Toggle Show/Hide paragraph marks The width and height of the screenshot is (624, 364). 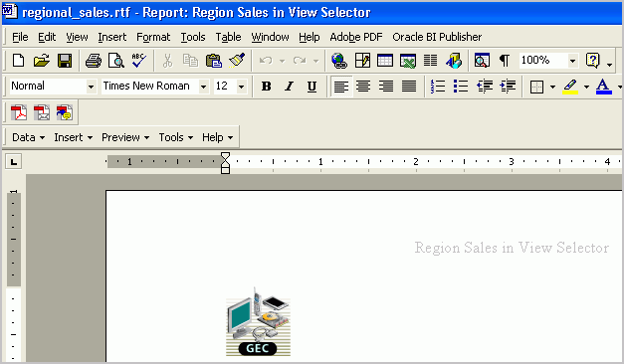click(505, 61)
